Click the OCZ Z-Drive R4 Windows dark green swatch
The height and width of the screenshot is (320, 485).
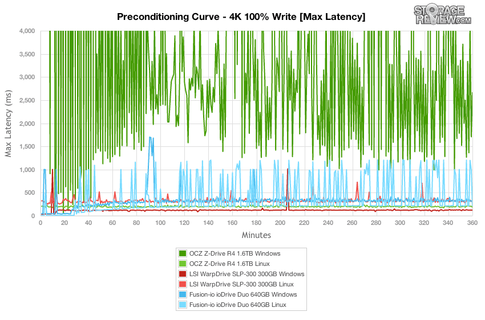[x=183, y=253]
